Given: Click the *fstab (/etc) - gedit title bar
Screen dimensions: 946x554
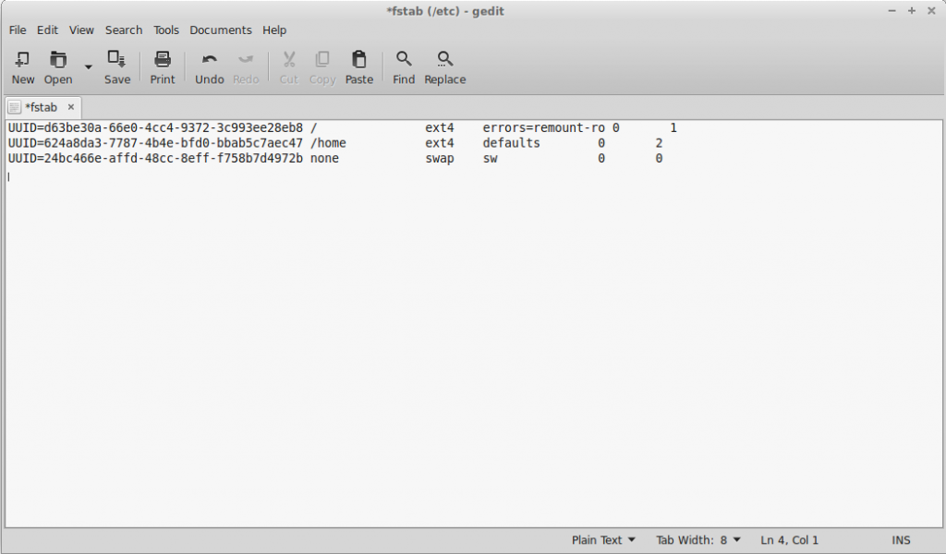Looking at the screenshot, I should [445, 11].
